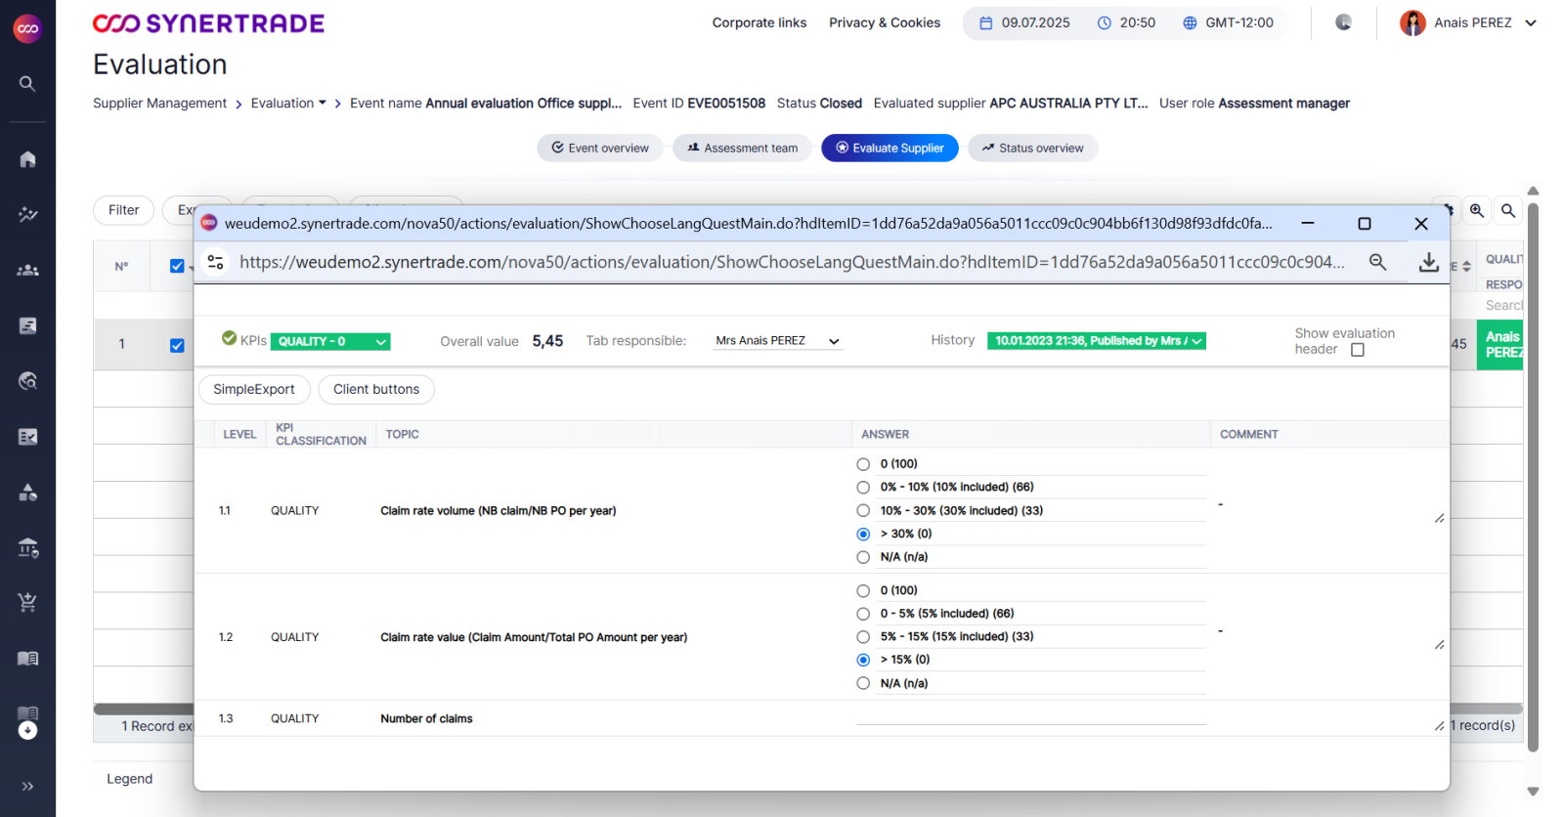
Task: Click the search magnifier above the evaluation table
Action: tap(1508, 210)
